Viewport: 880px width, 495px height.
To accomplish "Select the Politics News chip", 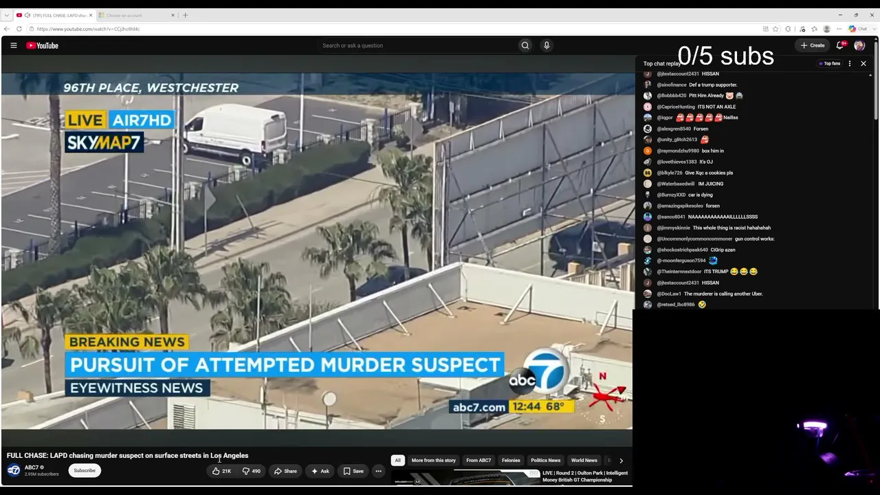I will tap(546, 461).
